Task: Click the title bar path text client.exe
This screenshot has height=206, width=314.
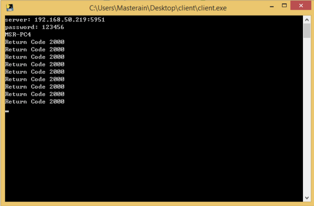Action: point(158,8)
